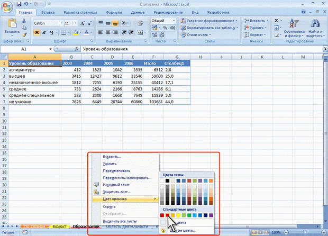The image size is (328, 236).
Task: Click the Office button logo
Action: pos(7,6)
